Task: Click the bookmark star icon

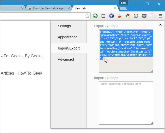Action: click(87, 16)
